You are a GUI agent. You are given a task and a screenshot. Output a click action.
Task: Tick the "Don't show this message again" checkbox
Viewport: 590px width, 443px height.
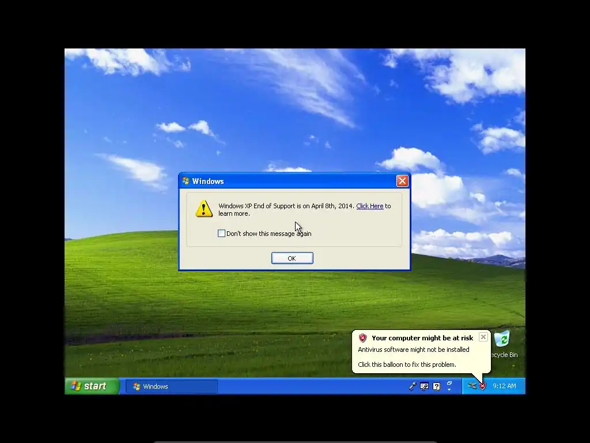222,234
